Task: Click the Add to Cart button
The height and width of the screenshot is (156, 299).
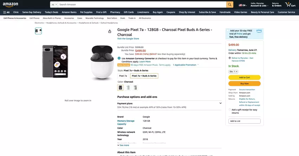Action: (244, 77)
